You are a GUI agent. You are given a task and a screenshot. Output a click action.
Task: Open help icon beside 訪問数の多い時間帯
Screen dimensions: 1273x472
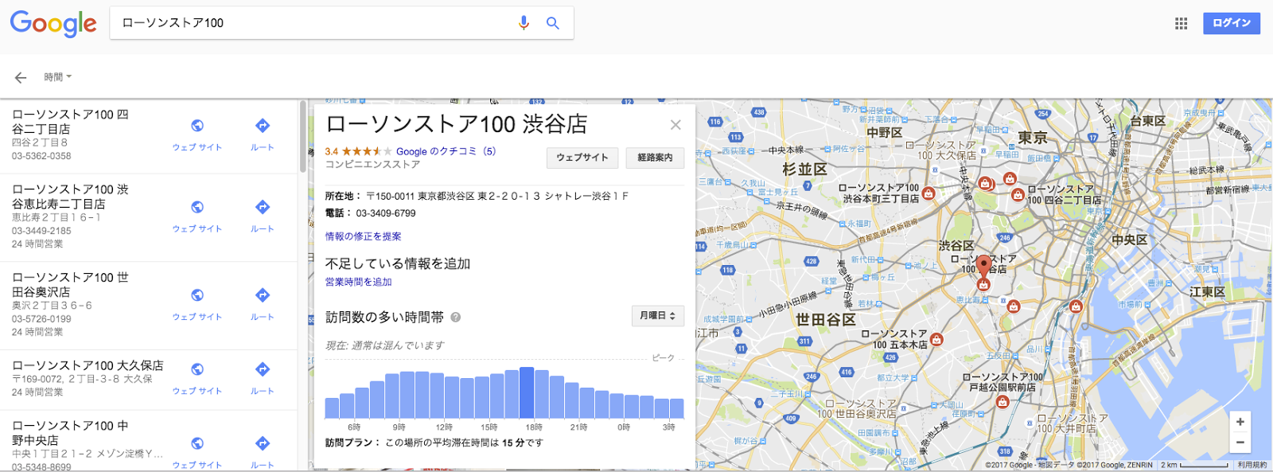456,317
